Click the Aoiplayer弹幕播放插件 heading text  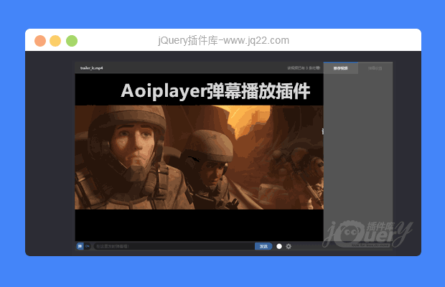[215, 91]
